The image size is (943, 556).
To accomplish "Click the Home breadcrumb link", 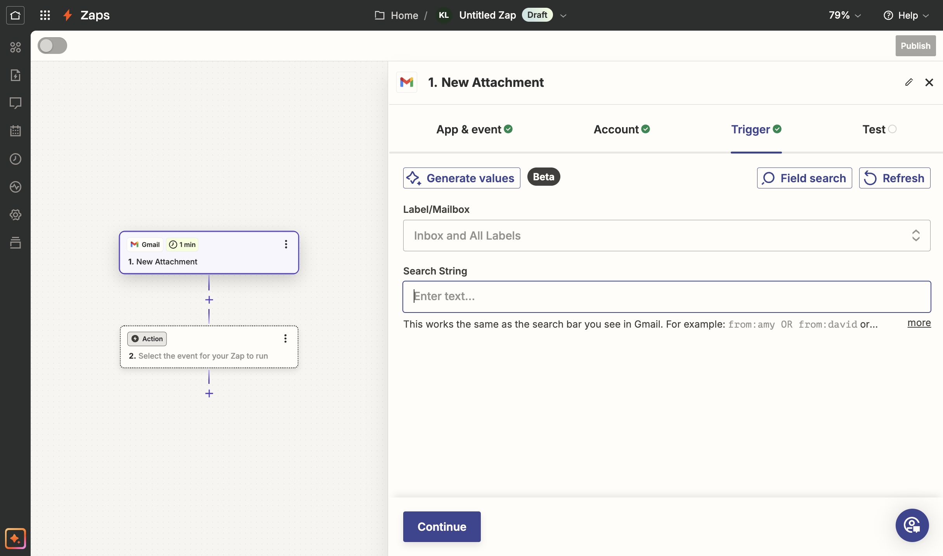I will [x=404, y=15].
